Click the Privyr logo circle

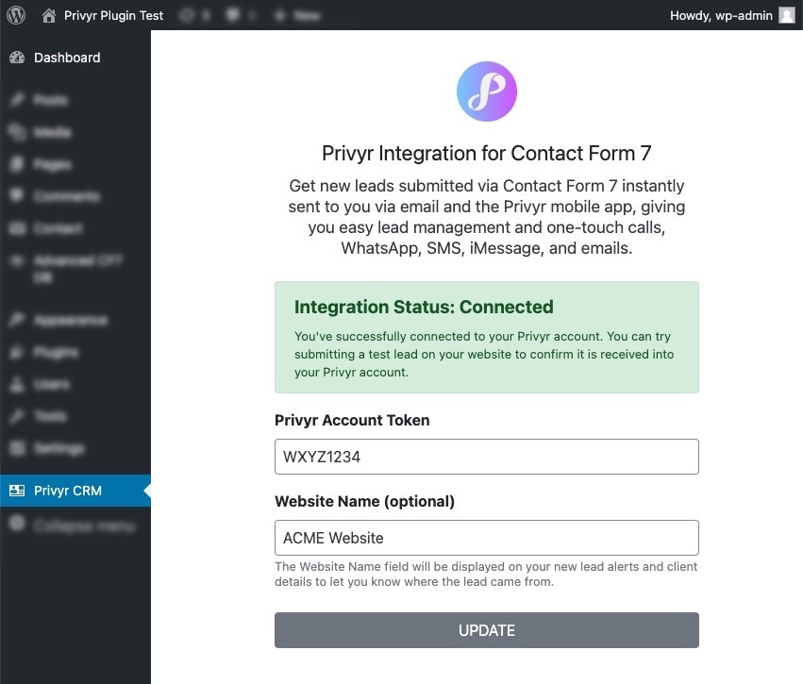pos(487,92)
